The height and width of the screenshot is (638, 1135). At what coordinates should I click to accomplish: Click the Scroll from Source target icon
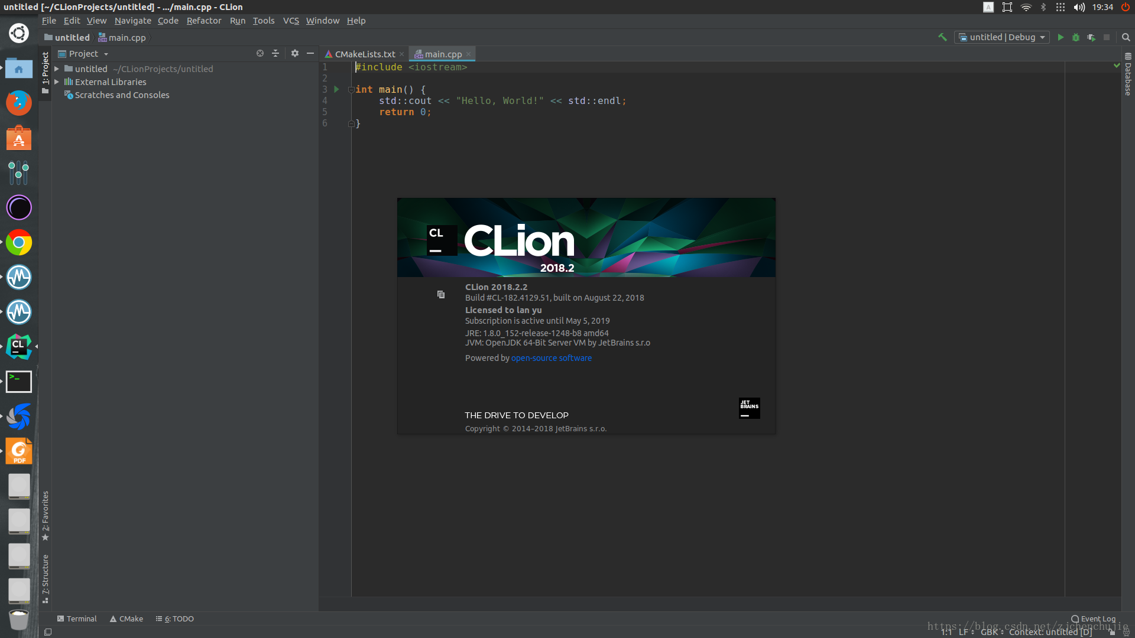tap(260, 53)
